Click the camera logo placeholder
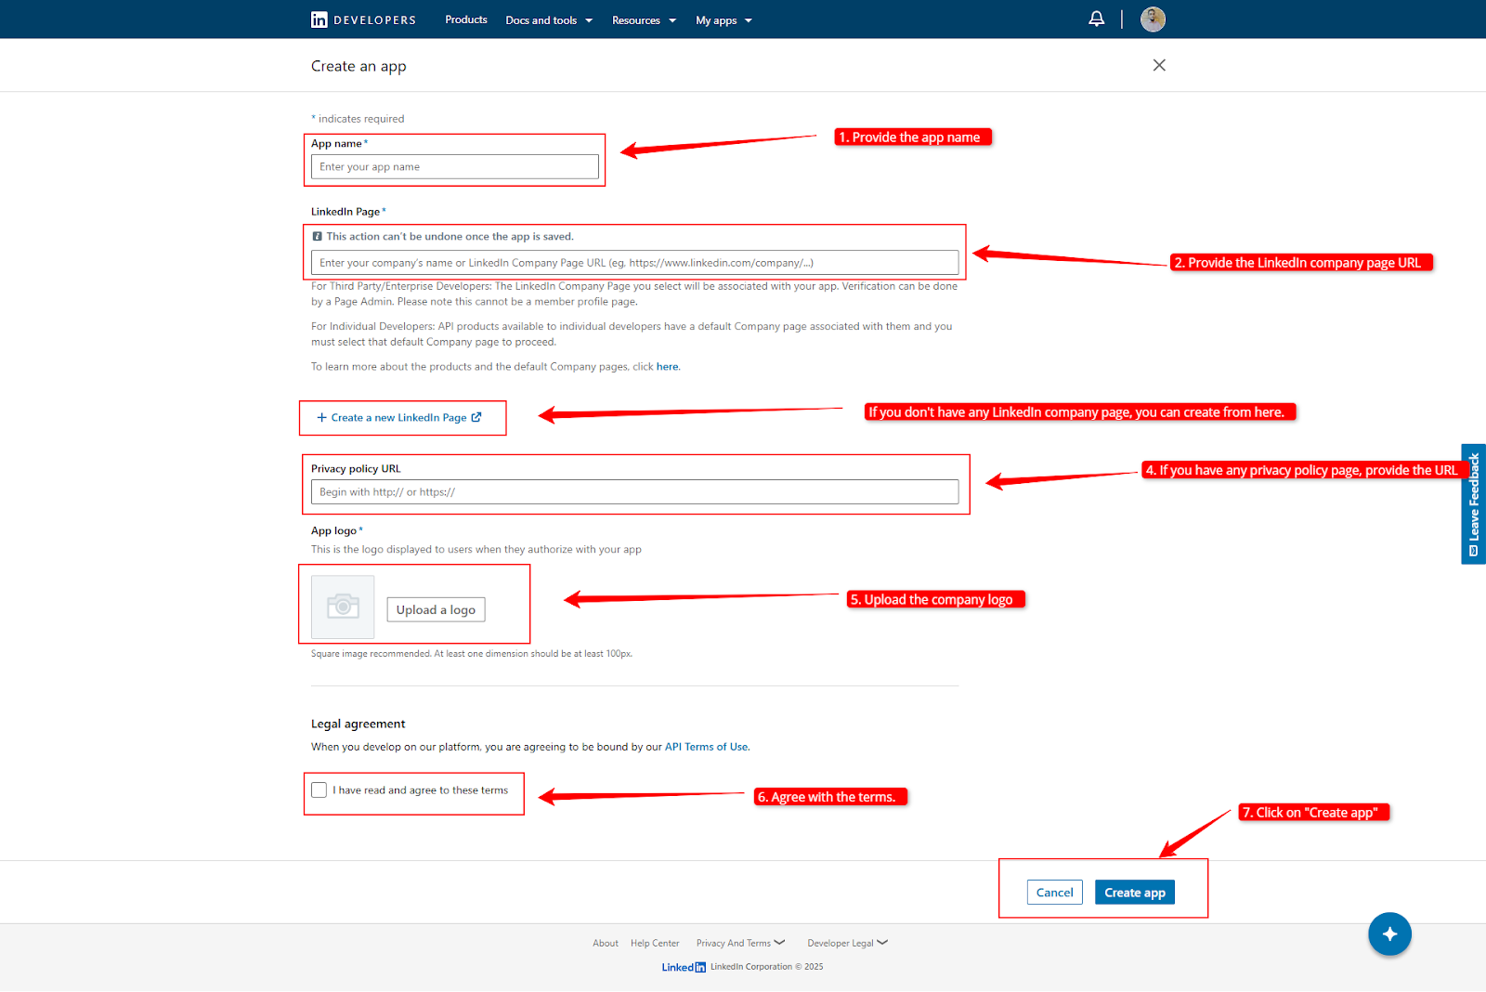Image resolution: width=1486 pixels, height=992 pixels. [x=343, y=607]
